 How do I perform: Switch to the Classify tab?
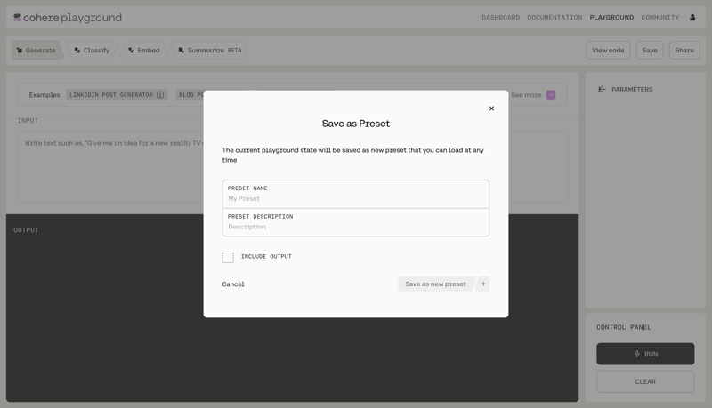coord(93,51)
